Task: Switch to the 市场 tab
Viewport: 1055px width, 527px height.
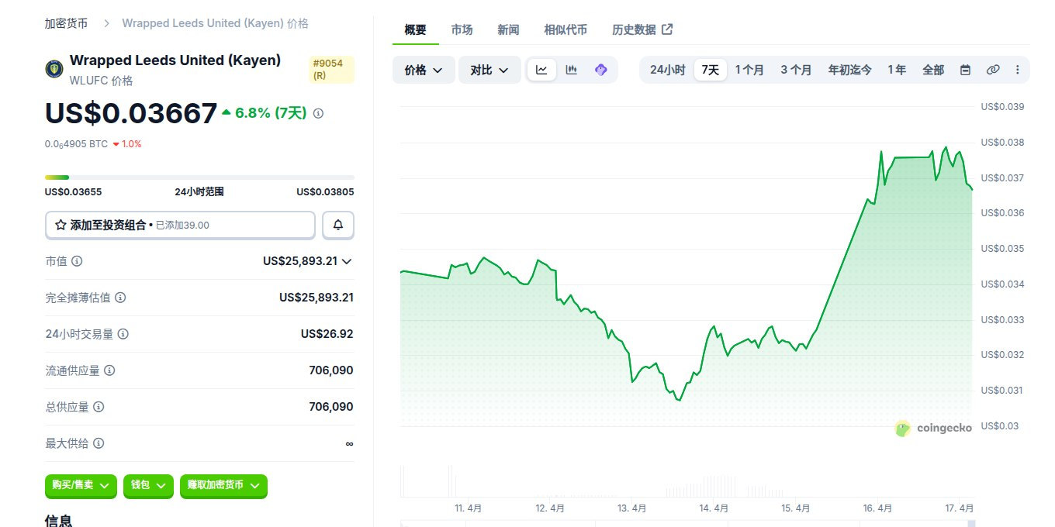Action: point(462,29)
